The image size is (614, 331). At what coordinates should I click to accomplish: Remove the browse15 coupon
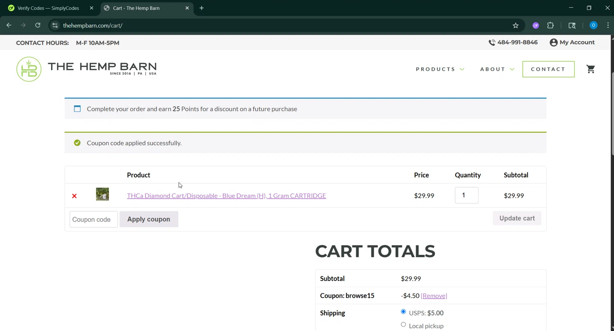pyautogui.click(x=434, y=295)
